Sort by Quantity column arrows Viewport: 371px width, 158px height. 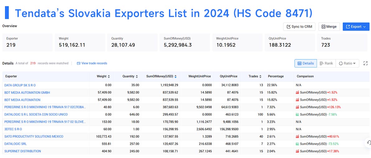(137, 76)
